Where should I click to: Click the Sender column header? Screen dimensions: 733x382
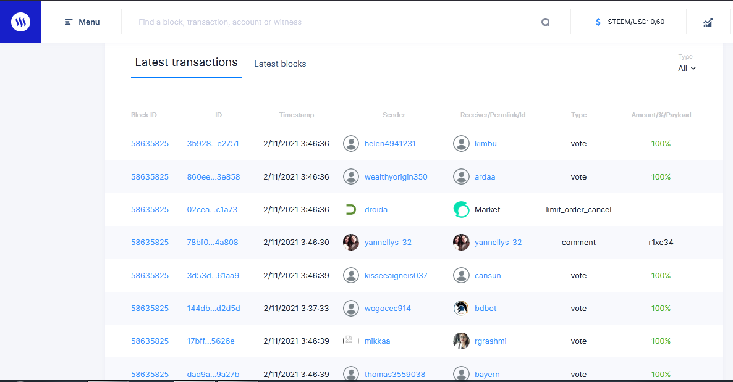(x=394, y=115)
